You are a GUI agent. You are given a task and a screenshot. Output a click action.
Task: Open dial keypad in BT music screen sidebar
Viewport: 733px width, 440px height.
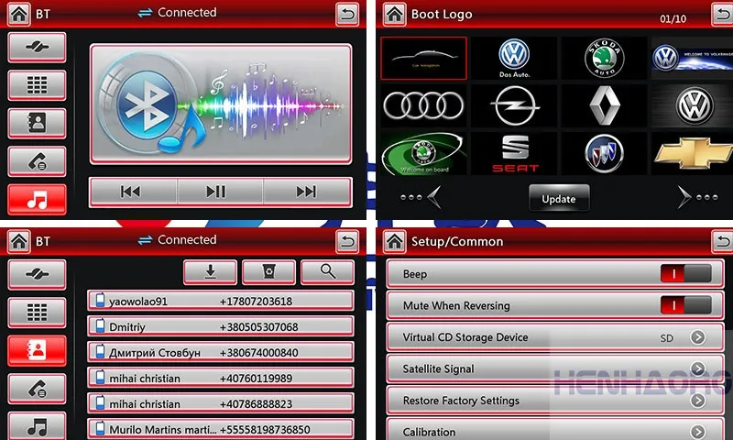point(37,85)
